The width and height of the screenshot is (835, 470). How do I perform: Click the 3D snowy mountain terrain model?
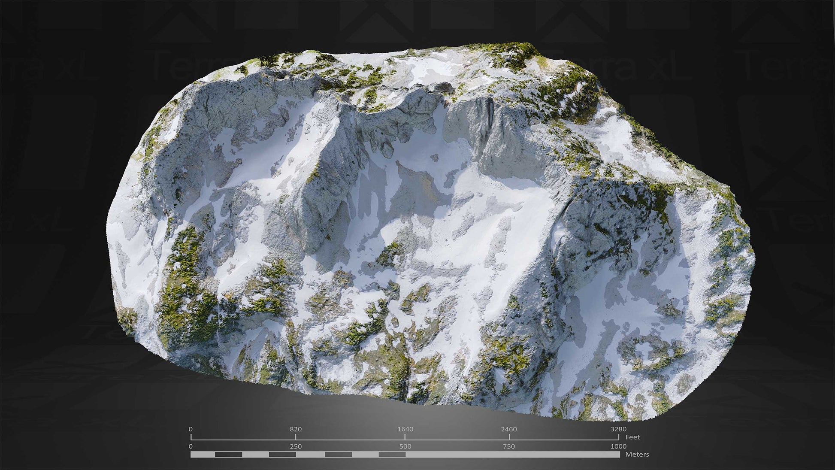pyautogui.click(x=430, y=232)
